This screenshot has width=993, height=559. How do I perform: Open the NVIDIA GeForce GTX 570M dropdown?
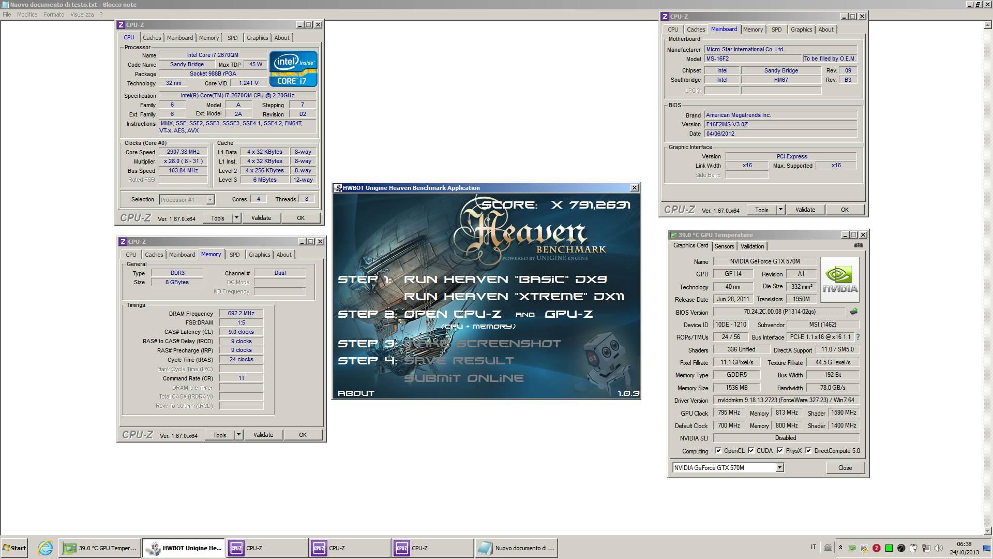[779, 468]
